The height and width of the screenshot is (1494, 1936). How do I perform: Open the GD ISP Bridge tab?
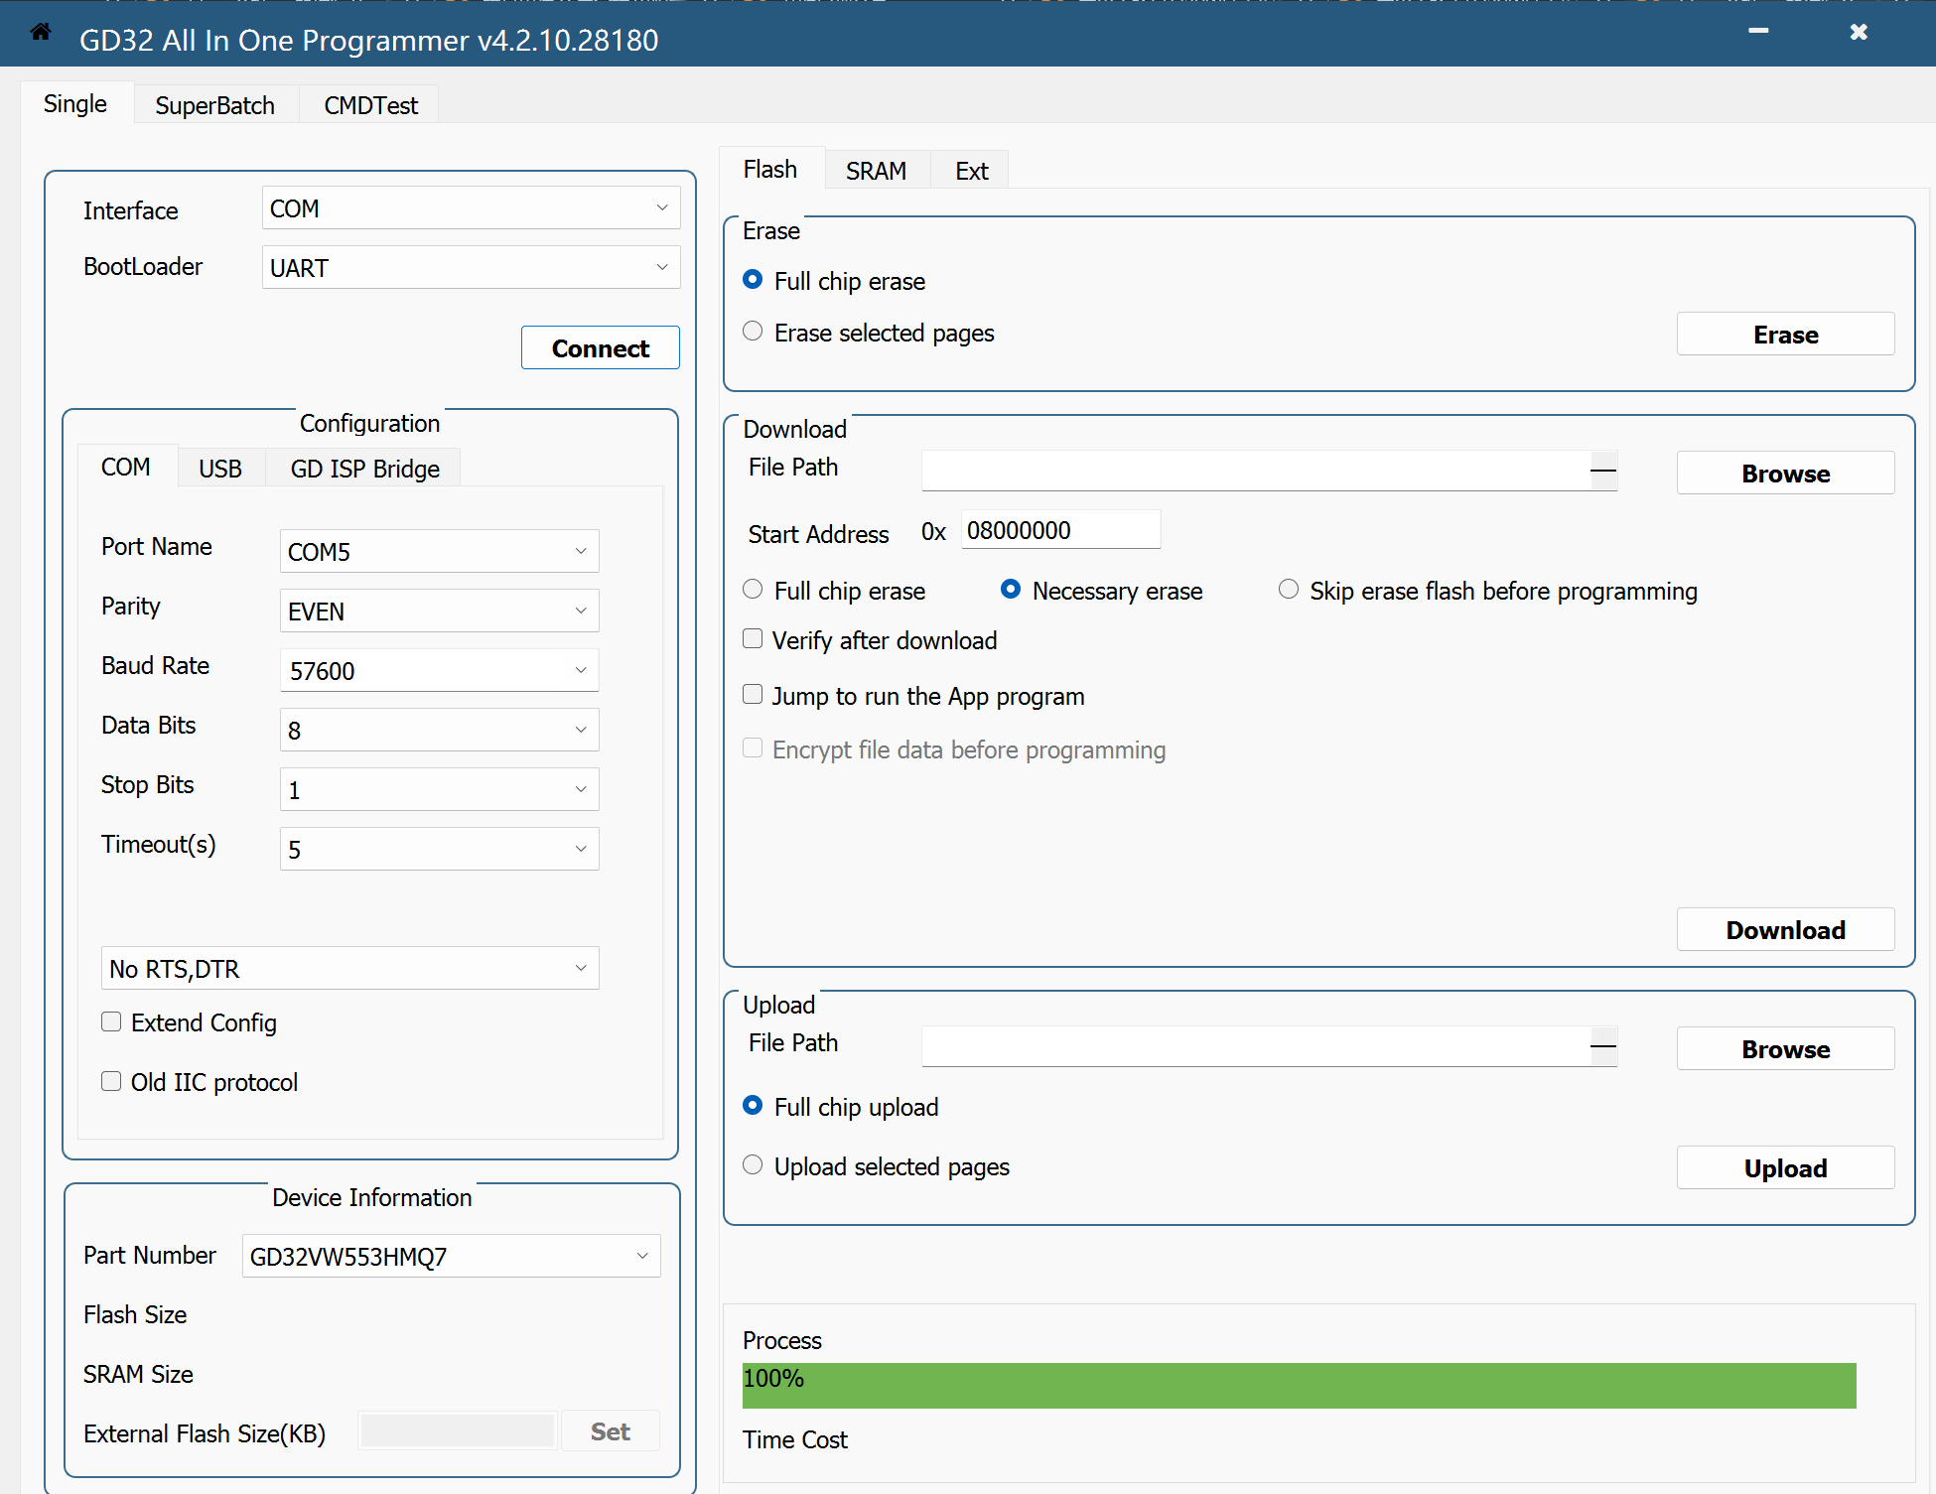coord(364,469)
